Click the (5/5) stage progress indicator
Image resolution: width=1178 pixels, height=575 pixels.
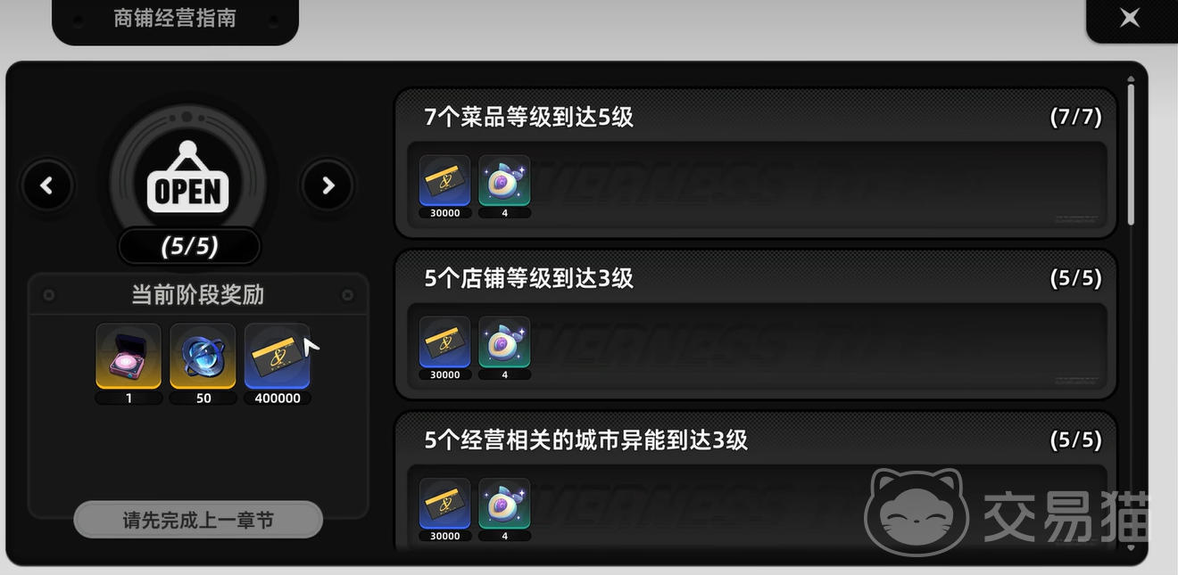pos(189,246)
